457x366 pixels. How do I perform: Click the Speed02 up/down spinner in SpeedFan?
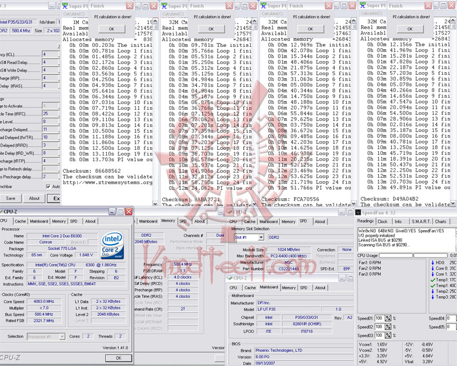[x=388, y=327]
